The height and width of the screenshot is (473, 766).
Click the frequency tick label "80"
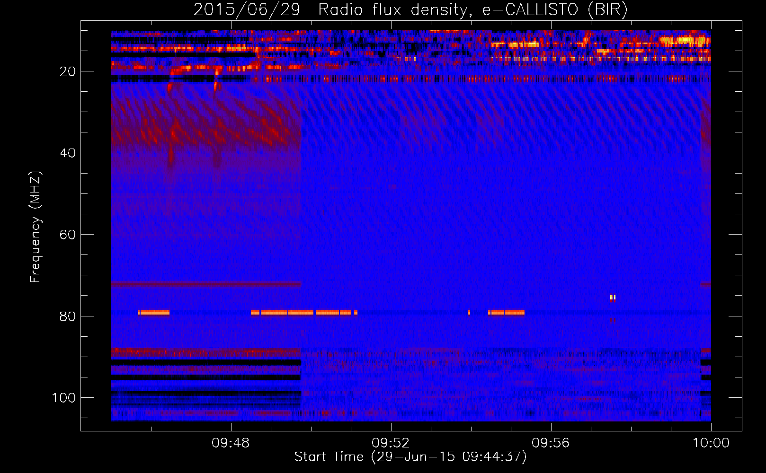point(68,316)
